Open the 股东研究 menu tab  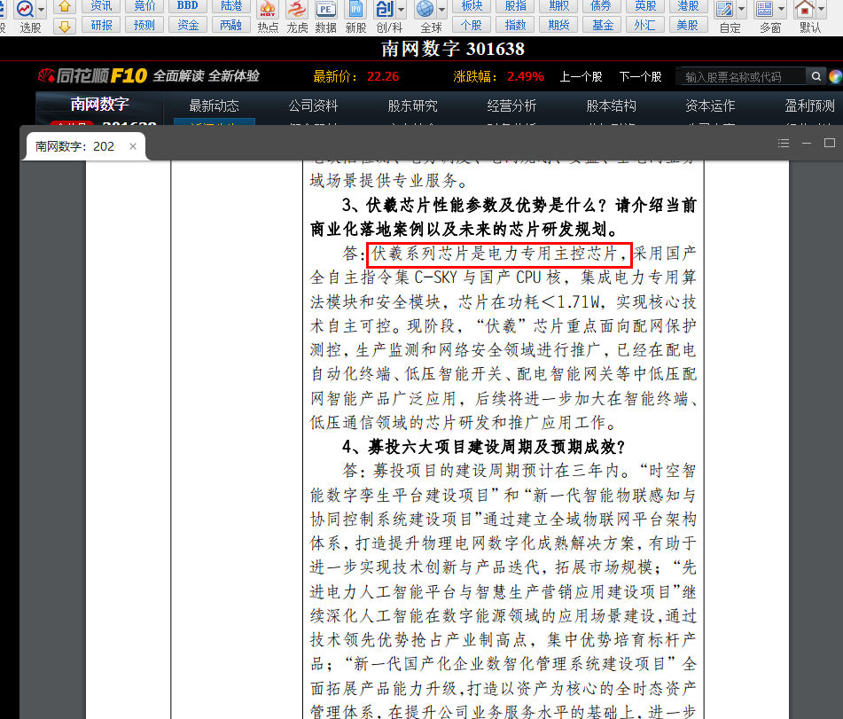[412, 106]
